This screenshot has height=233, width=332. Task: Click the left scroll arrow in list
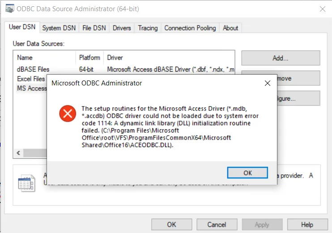[x=19, y=153]
